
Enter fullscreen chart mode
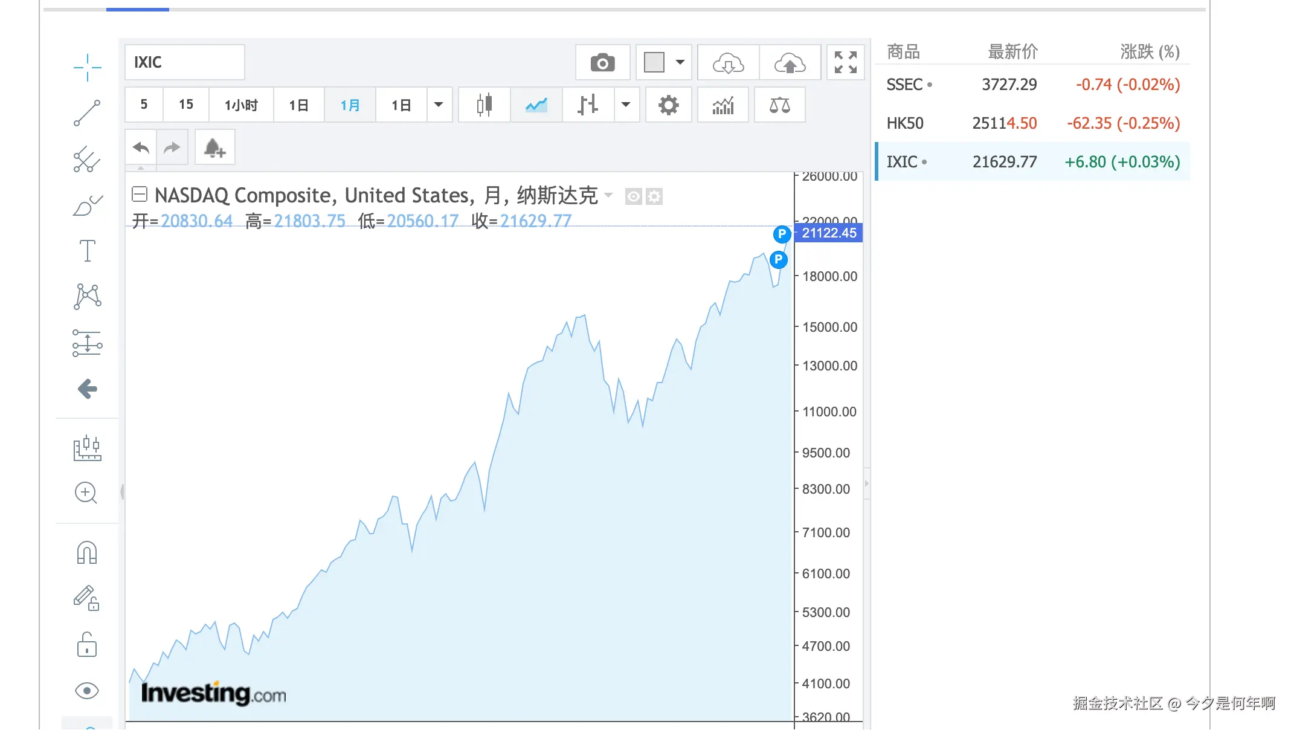tap(845, 62)
